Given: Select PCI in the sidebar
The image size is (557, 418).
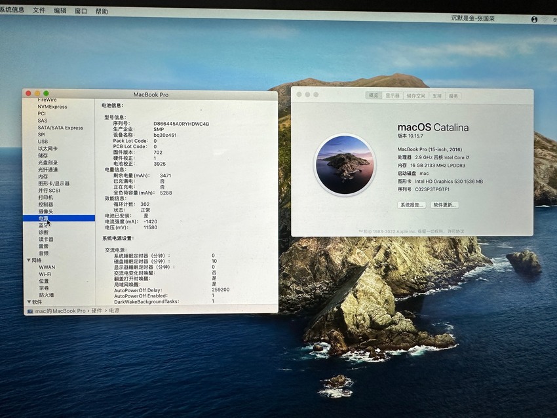Looking at the screenshot, I should click(x=41, y=113).
